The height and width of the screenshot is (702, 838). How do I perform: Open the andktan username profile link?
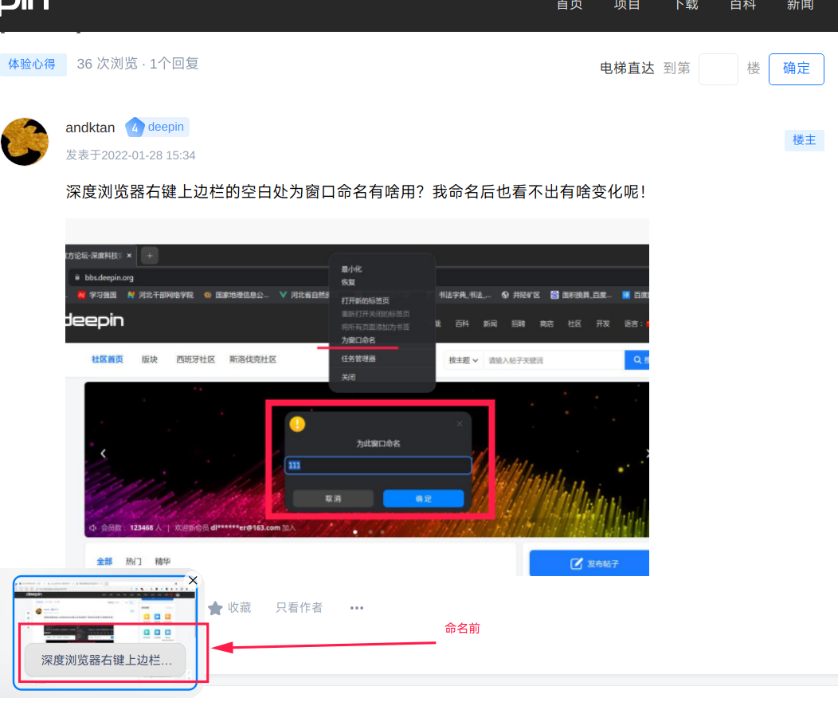[x=90, y=127]
